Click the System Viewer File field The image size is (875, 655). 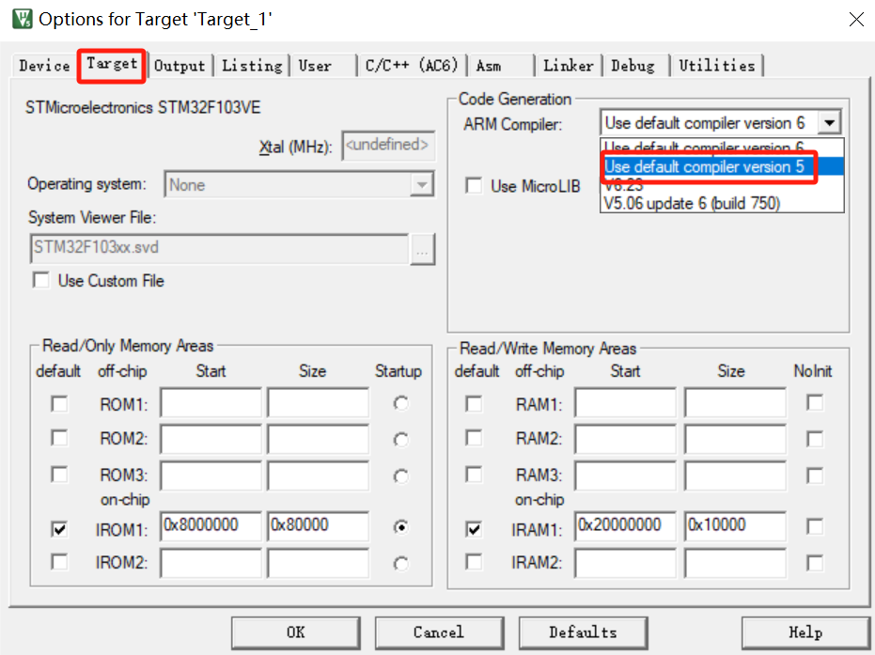tap(219, 248)
